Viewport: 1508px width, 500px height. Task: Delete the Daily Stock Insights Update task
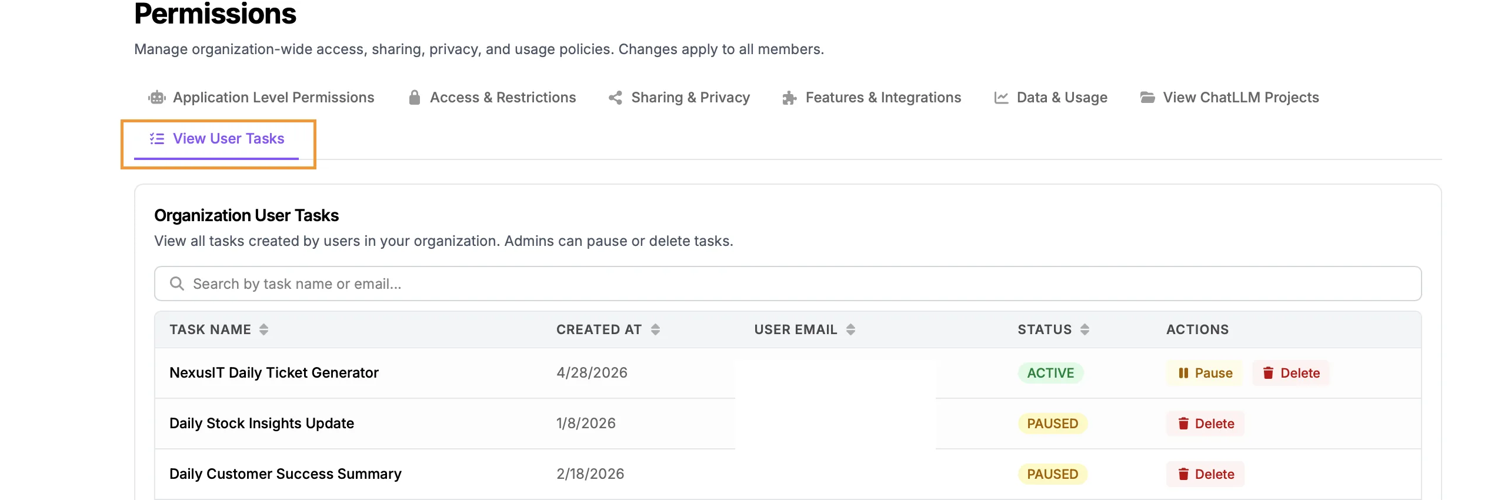1205,424
